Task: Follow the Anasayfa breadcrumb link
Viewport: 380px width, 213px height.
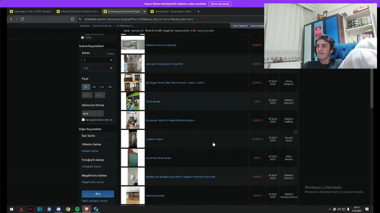Action: coord(84,26)
